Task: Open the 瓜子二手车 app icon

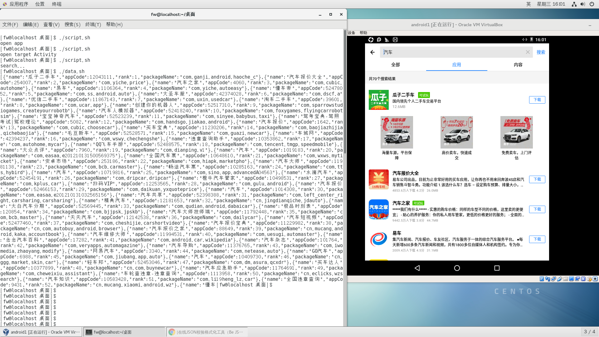Action: coord(379,100)
